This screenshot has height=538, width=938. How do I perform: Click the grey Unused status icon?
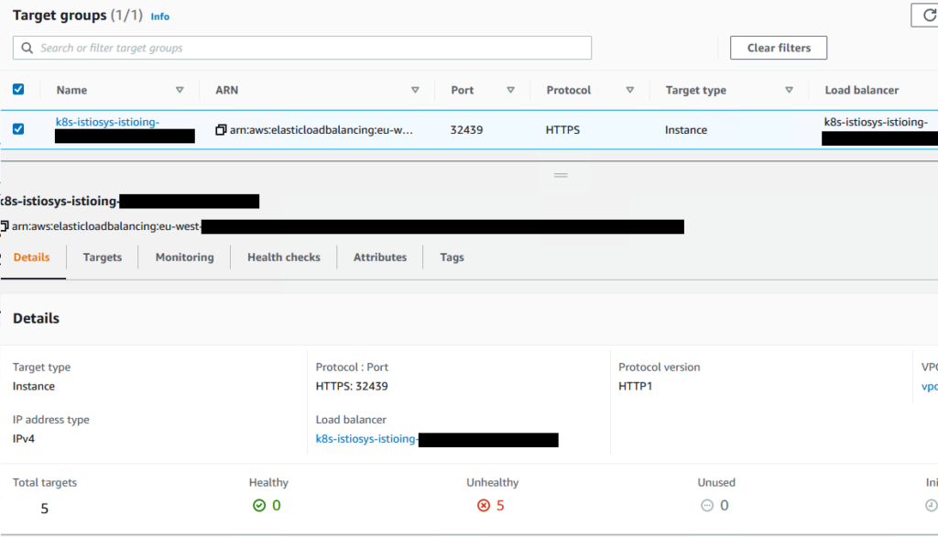click(x=706, y=505)
